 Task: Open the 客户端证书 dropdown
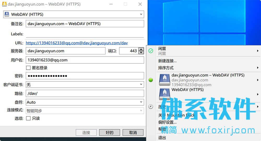pyautogui.click(x=85, y=85)
